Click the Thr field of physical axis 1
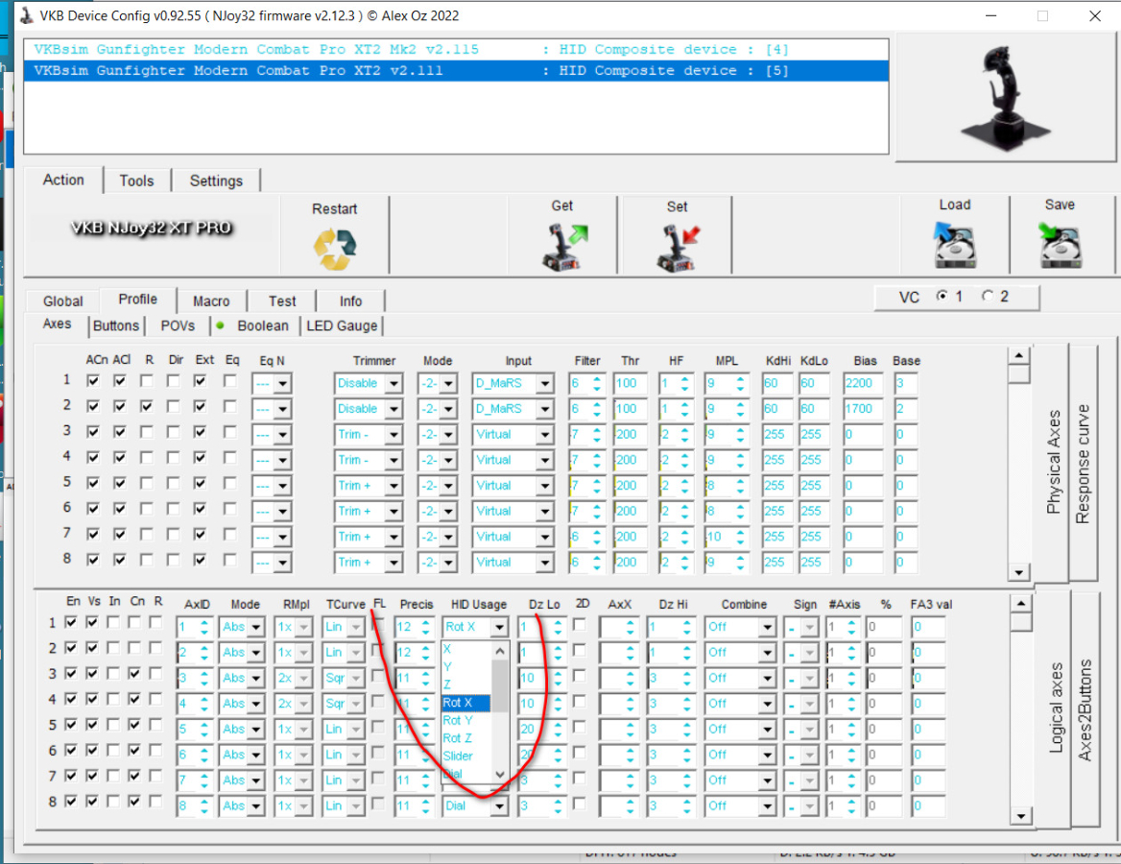The width and height of the screenshot is (1121, 864). pos(630,384)
